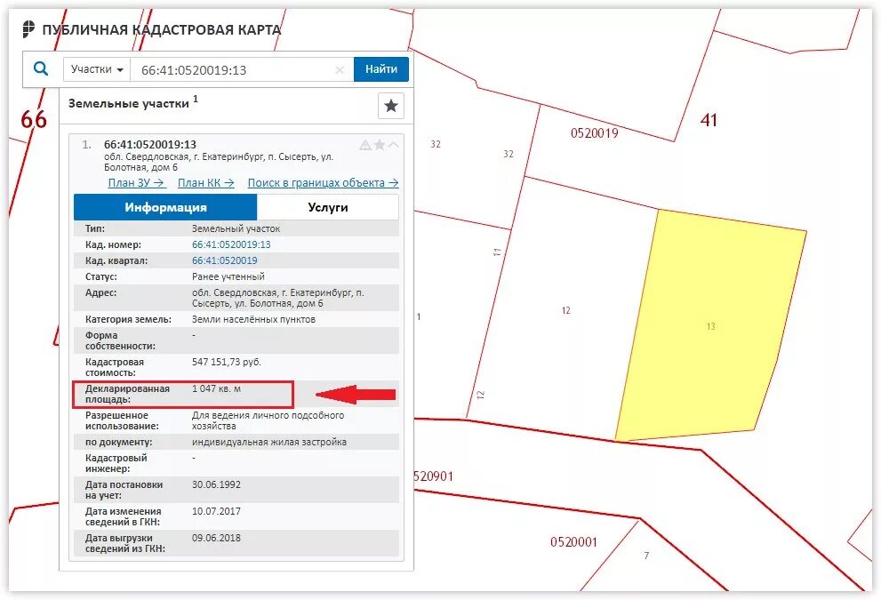Collapse result card with chevron up
The image size is (881, 600).
point(393,145)
